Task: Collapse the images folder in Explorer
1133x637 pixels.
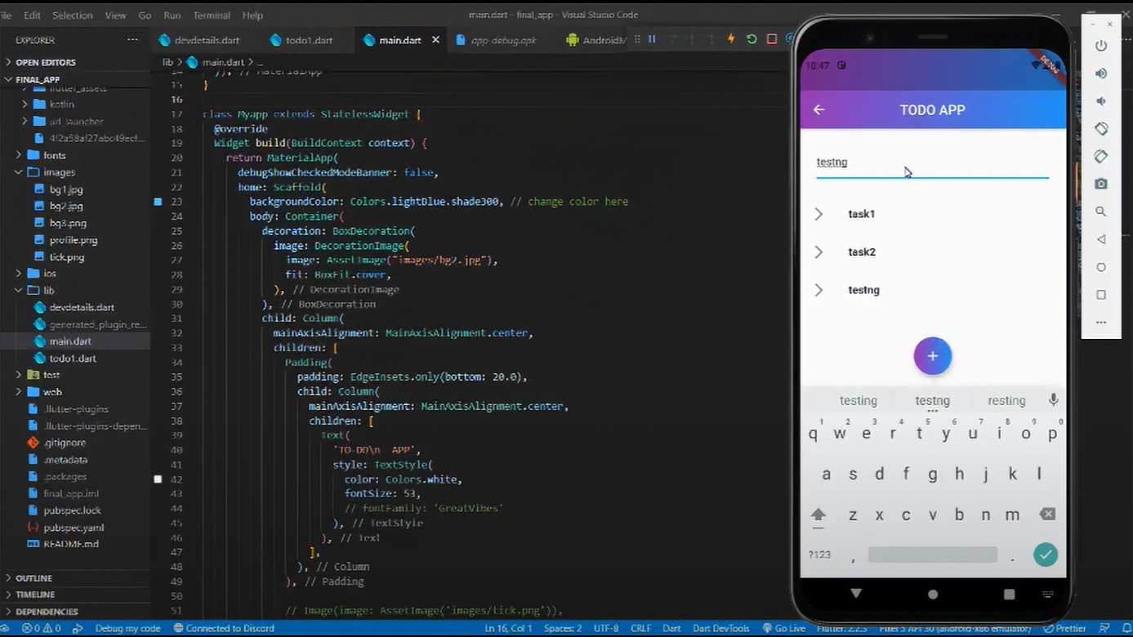Action: pyautogui.click(x=59, y=171)
